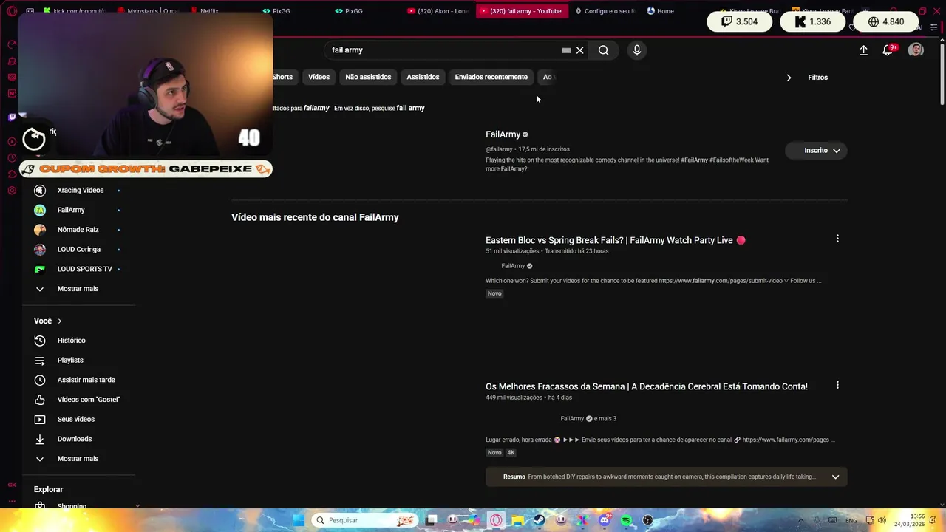Open the upload/create video icon
Screen dimensions: 946x532
863,50
